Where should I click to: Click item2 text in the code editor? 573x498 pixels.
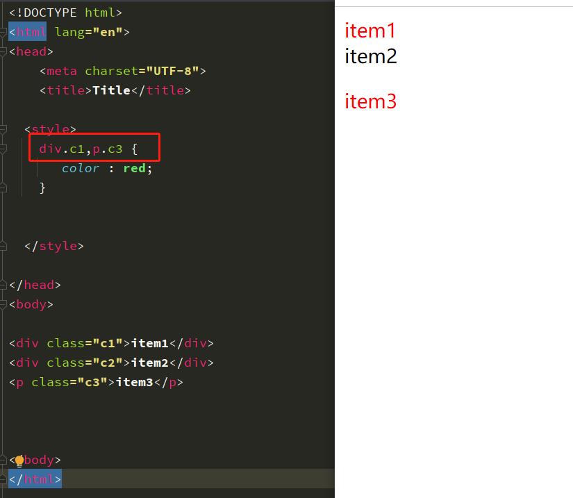(x=149, y=363)
